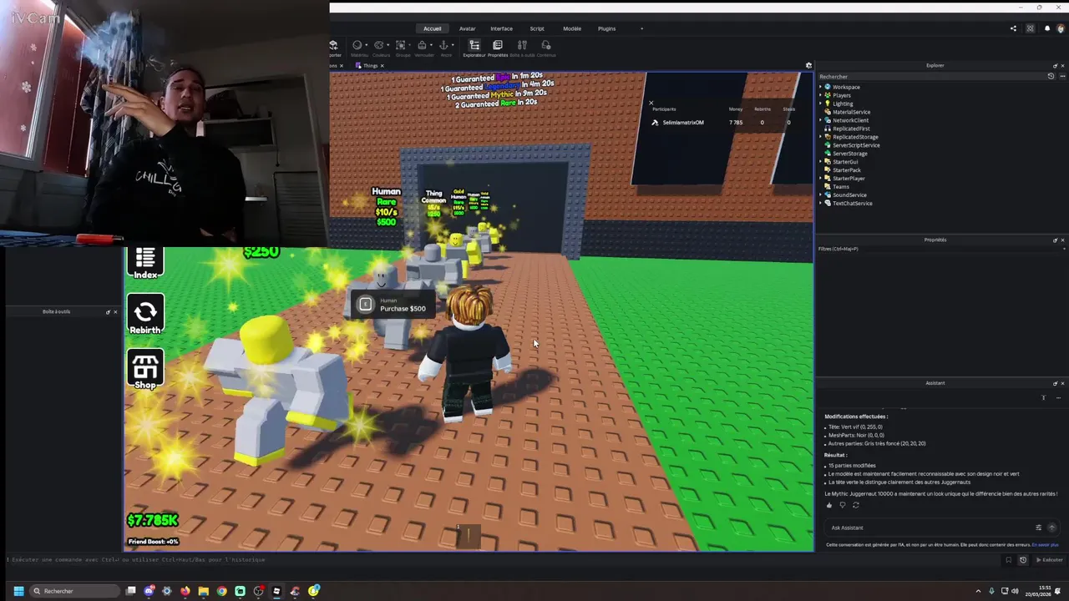
Task: Click the command bar input field
Action: click(501, 560)
